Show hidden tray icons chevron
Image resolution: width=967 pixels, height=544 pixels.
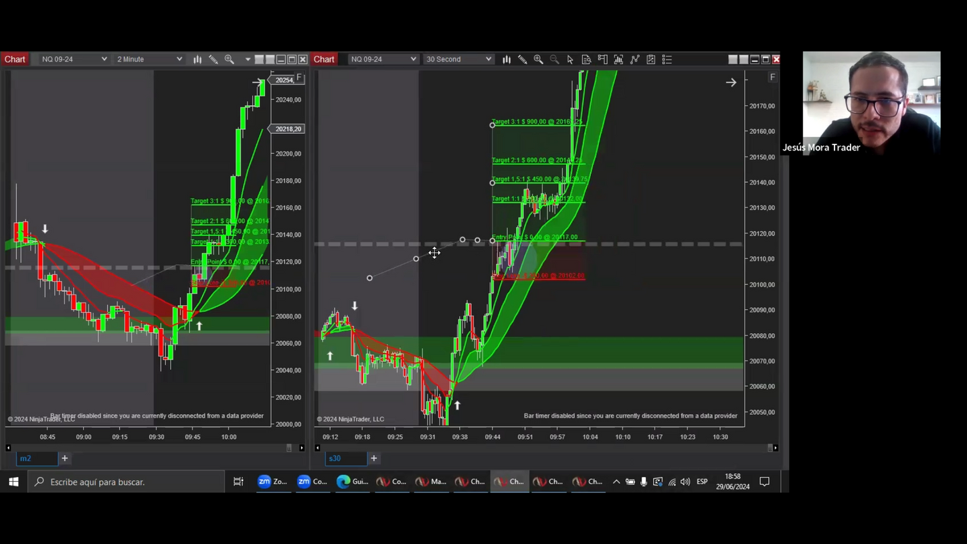(616, 482)
